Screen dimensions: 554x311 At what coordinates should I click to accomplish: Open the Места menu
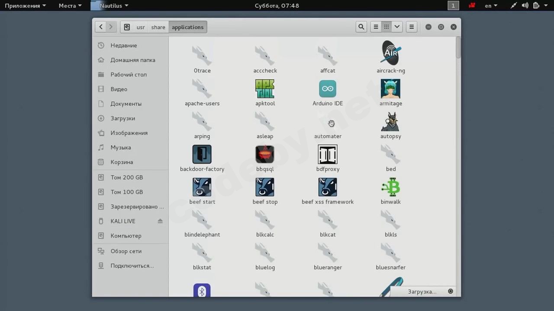coord(70,6)
